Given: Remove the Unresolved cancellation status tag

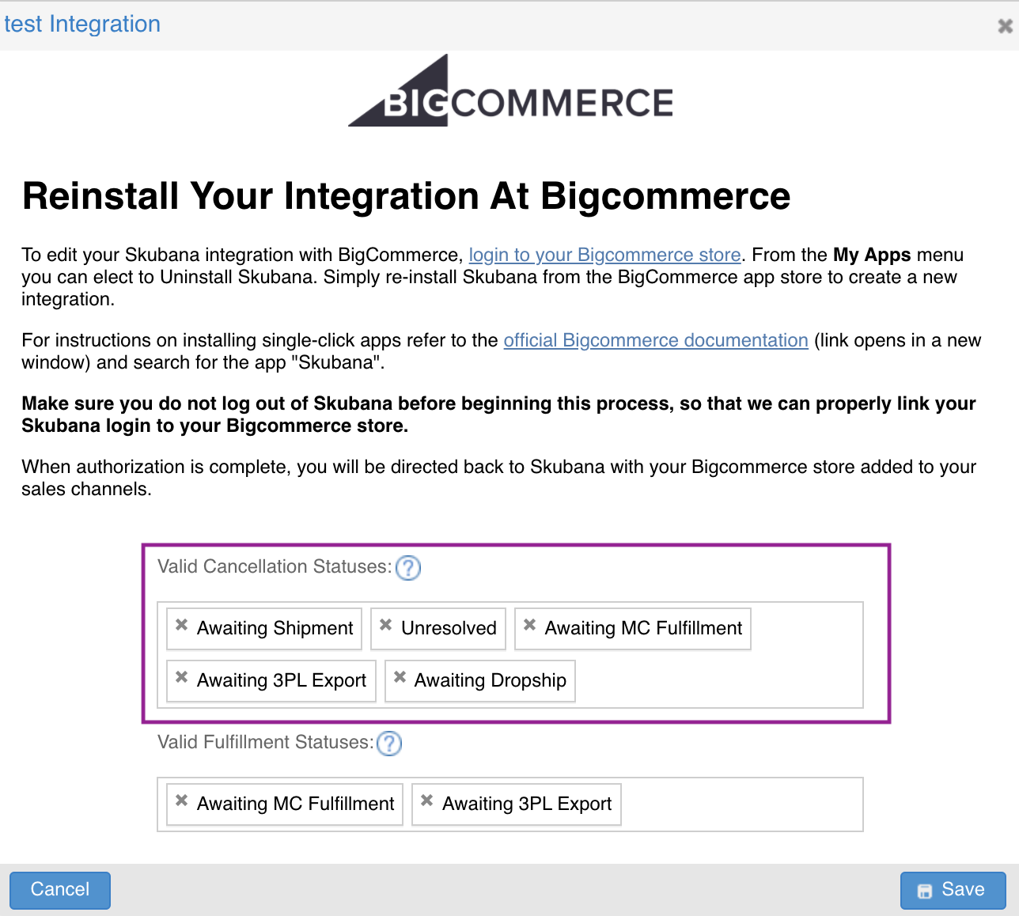Looking at the screenshot, I should 385,625.
